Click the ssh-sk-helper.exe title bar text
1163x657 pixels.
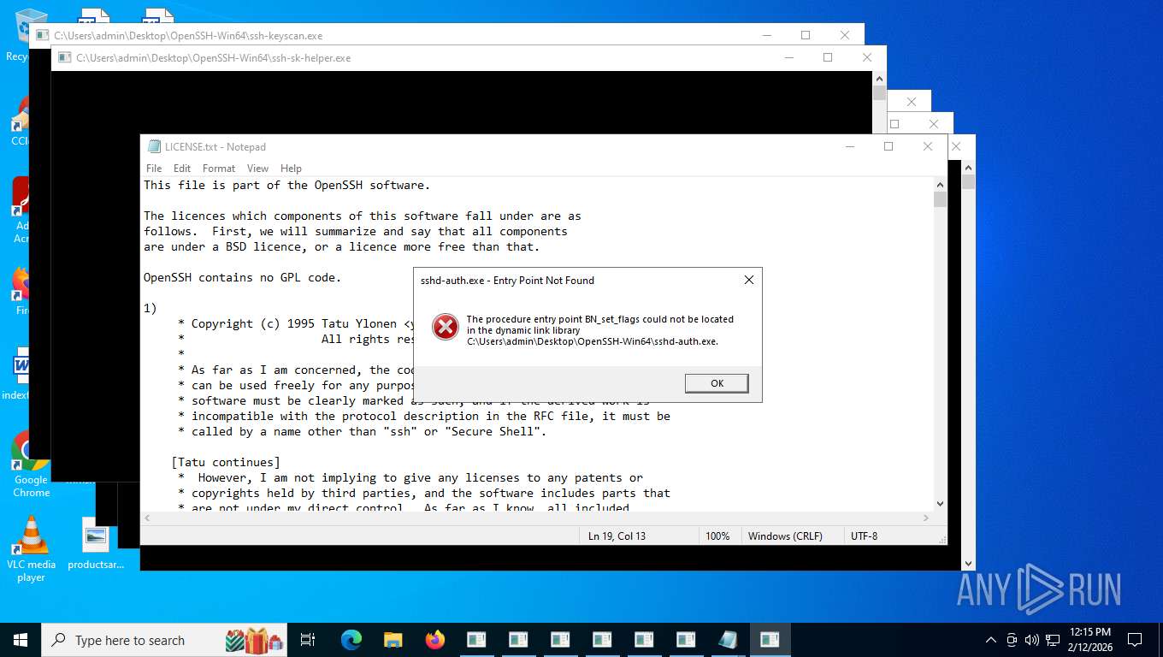214,58
